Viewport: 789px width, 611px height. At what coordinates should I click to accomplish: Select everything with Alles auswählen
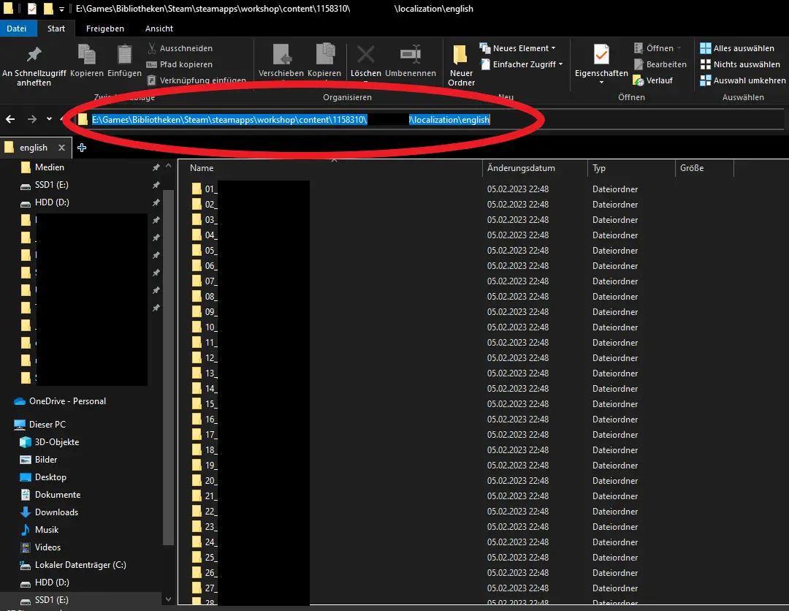click(x=737, y=48)
